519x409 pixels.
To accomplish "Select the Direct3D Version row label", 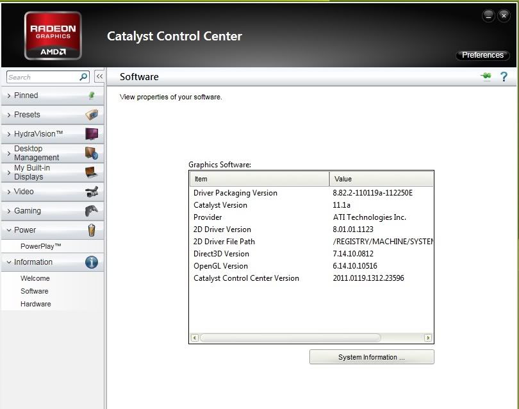I will click(221, 254).
